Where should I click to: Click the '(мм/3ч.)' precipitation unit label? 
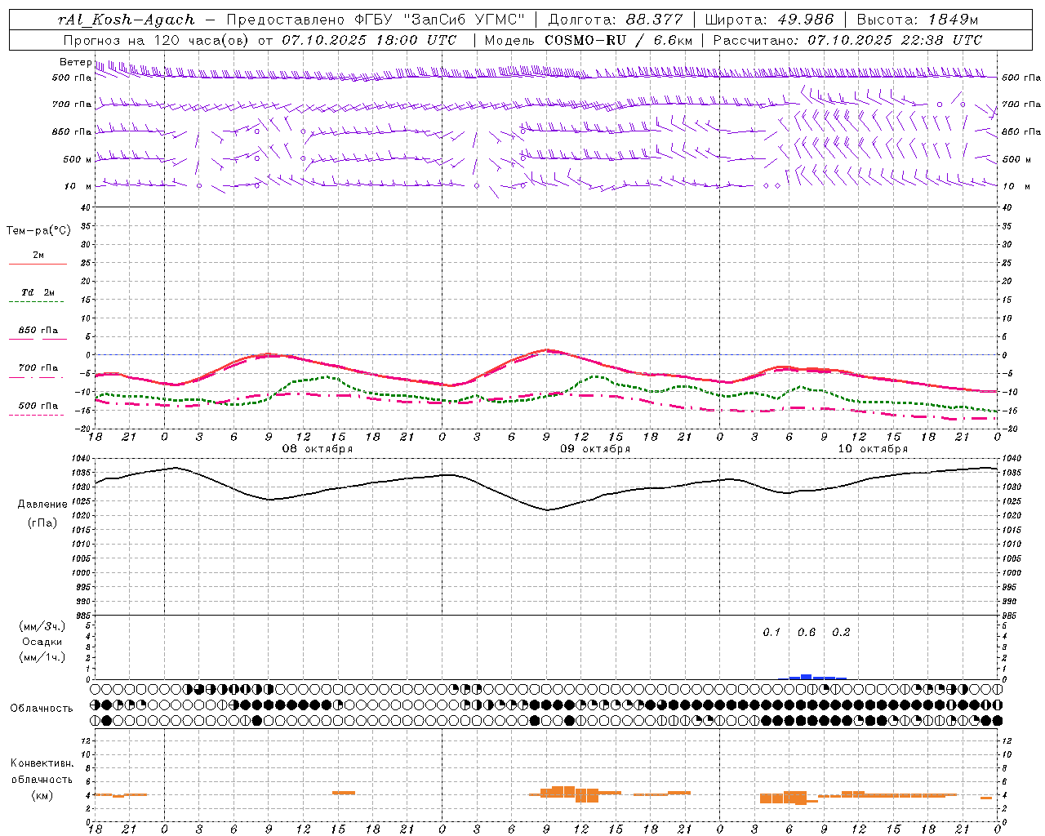pyautogui.click(x=42, y=626)
